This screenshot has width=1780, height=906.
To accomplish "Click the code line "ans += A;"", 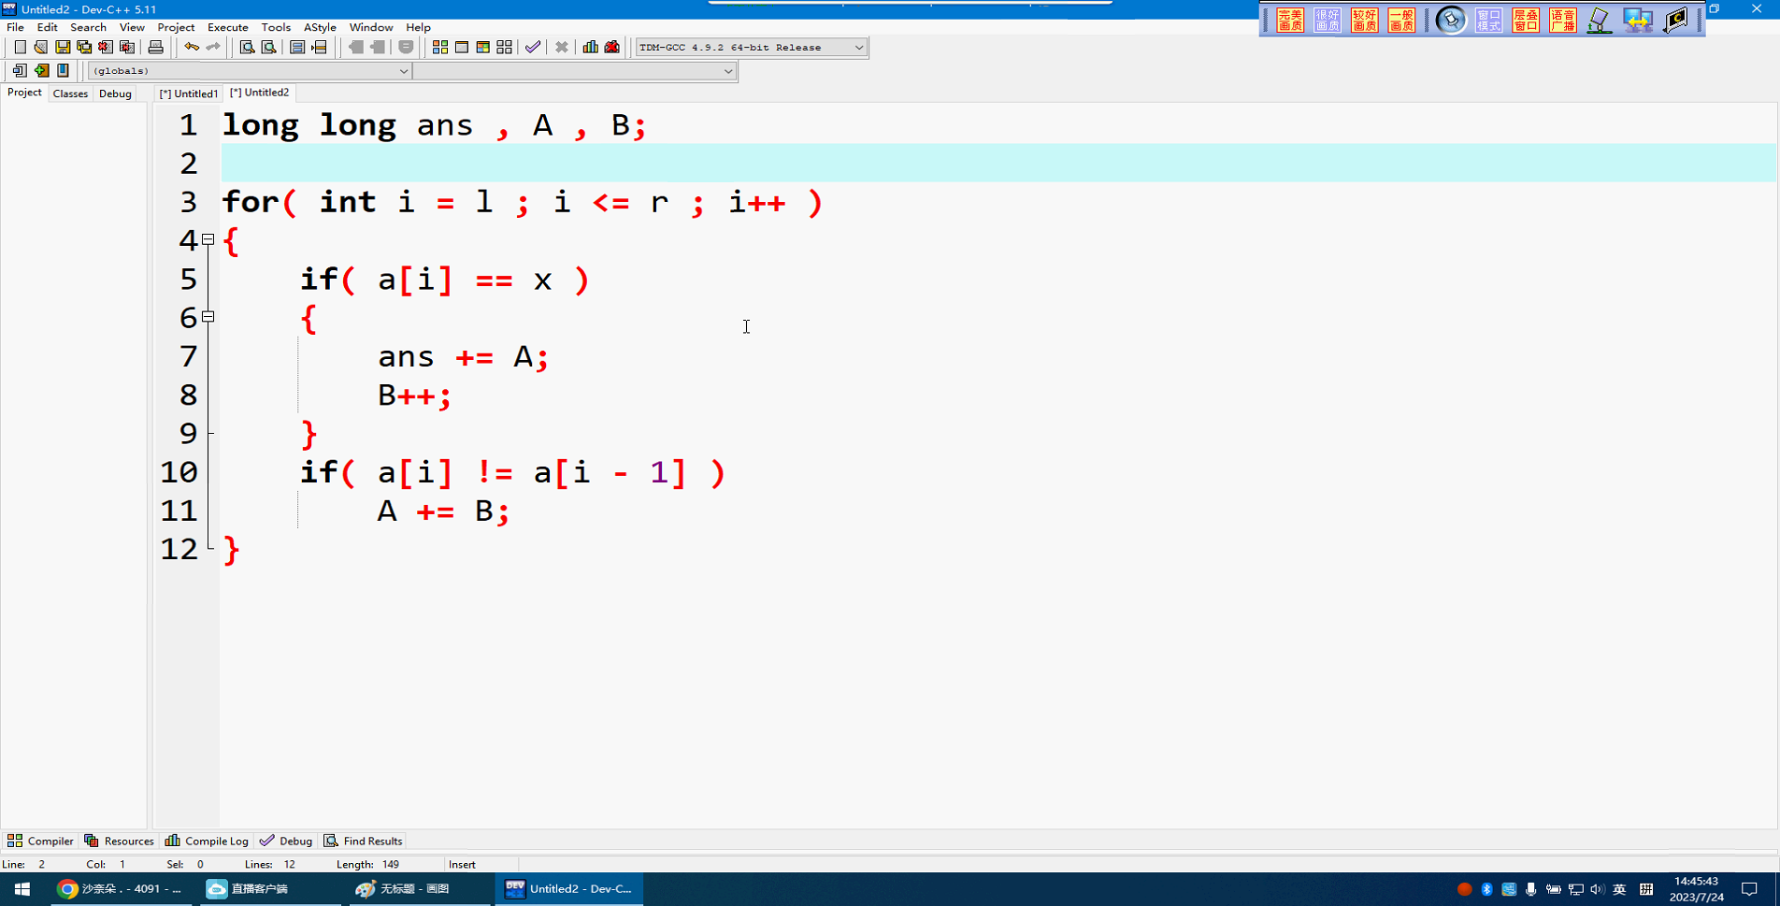I will [463, 356].
